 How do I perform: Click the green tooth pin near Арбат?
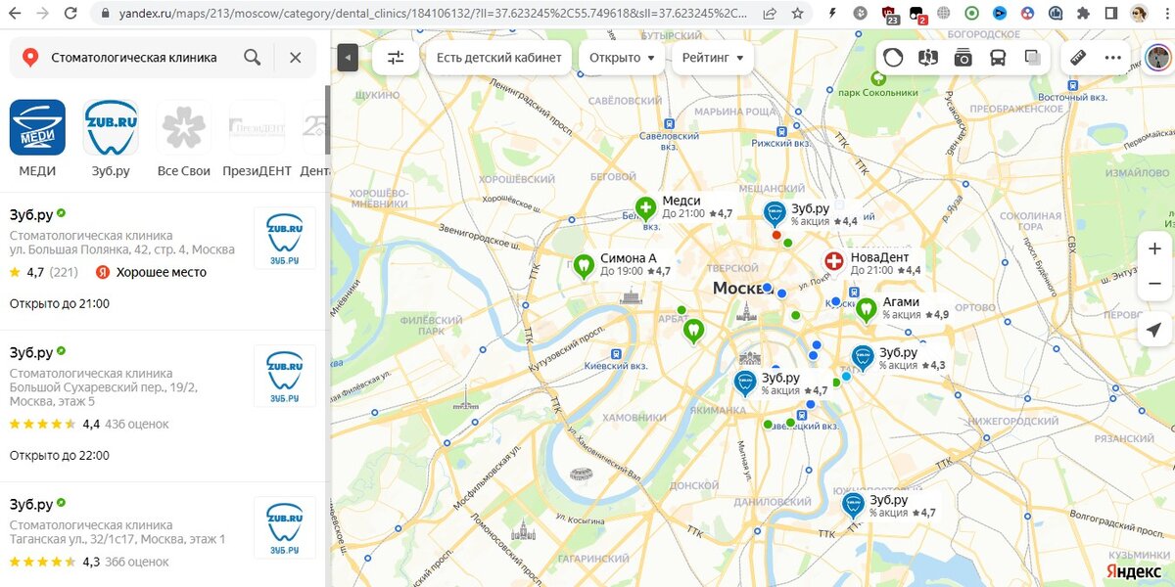click(693, 331)
